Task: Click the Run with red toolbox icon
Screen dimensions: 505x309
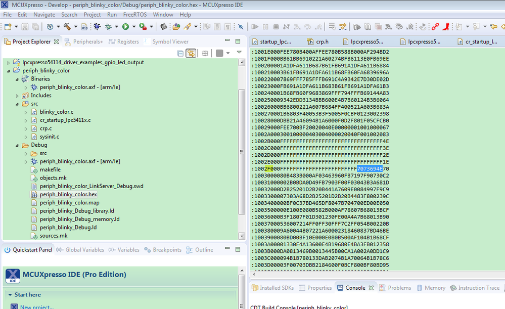Action: point(143,27)
